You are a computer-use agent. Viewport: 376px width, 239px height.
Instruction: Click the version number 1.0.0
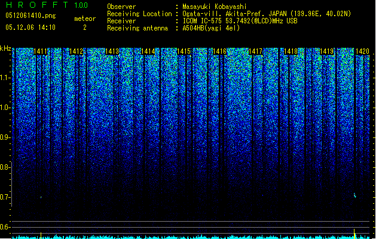point(81,5)
